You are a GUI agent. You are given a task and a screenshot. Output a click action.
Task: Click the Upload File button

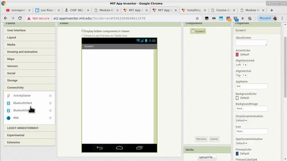pyautogui.click(x=207, y=157)
